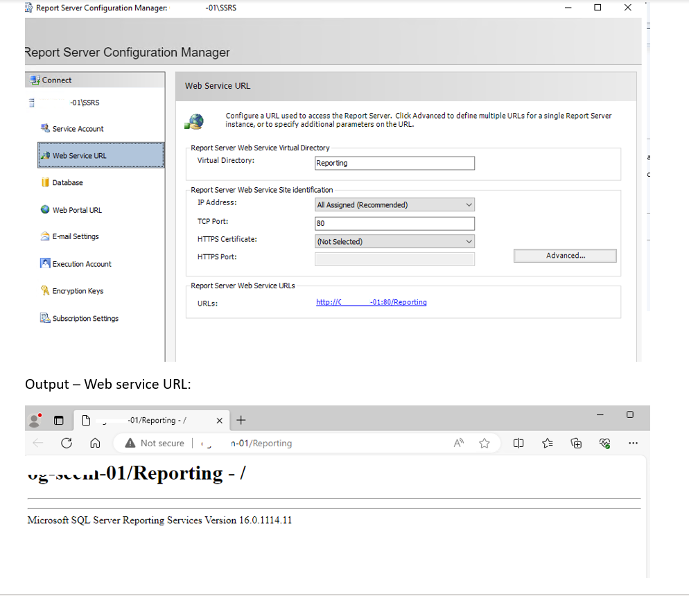Open a new browser tab
Screen dimensions: 689x596
[241, 420]
